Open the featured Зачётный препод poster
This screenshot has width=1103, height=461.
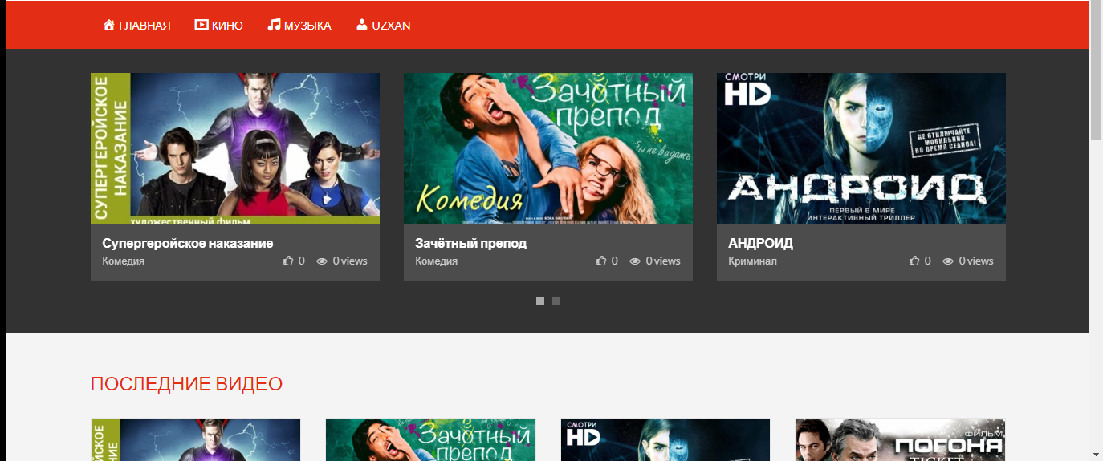coord(548,148)
